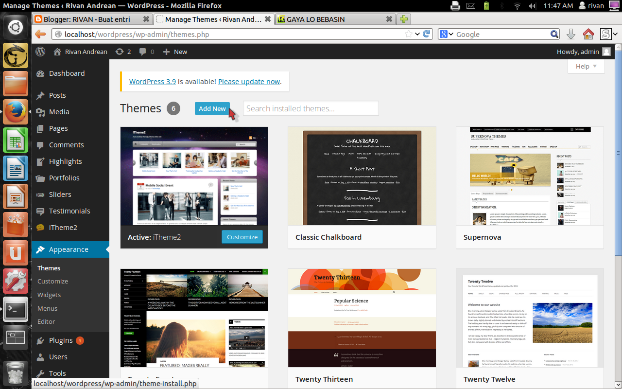
Task: Click the Firefox icon in the launcher
Action: pyautogui.click(x=16, y=112)
